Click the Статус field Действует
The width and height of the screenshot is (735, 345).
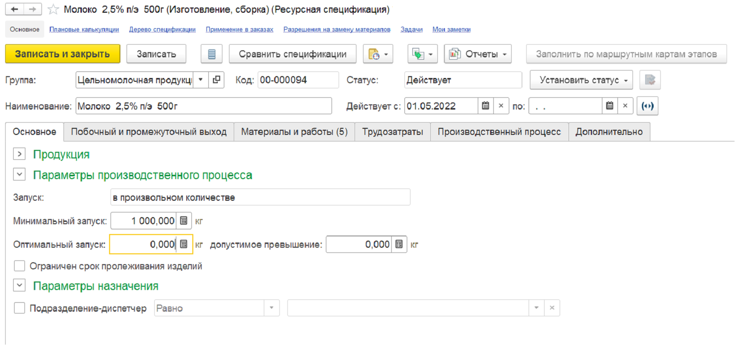[463, 80]
